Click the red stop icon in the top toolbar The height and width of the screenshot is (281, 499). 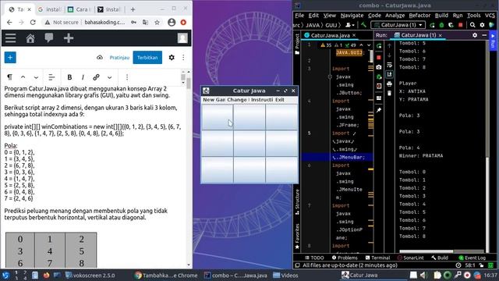tap(460, 25)
